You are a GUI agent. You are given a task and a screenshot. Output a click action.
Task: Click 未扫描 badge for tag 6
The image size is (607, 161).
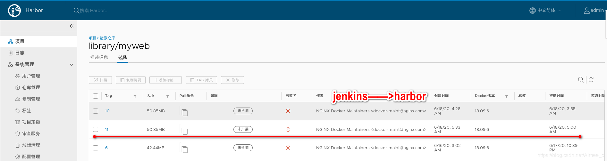243,148
